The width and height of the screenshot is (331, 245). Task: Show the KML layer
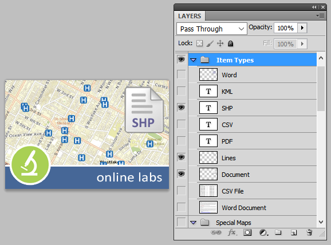tap(181, 91)
